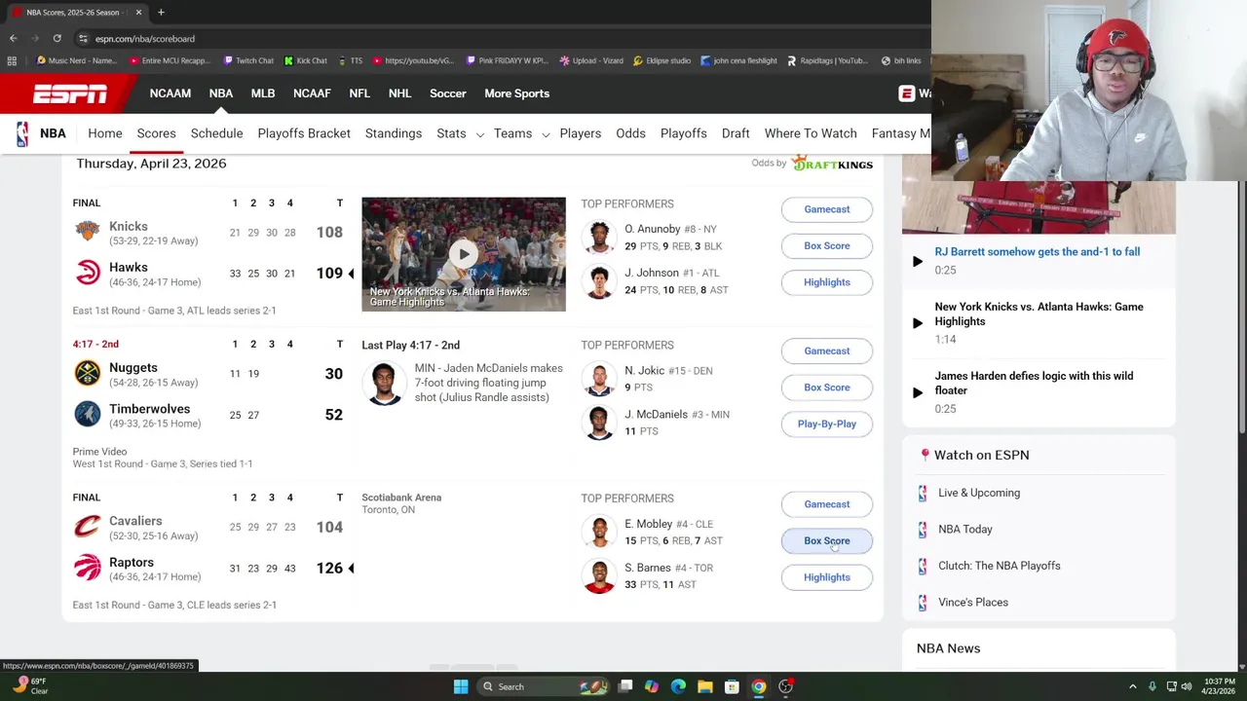Image resolution: width=1247 pixels, height=701 pixels.
Task: Open the Kick Chat bookmark
Action: click(x=305, y=60)
